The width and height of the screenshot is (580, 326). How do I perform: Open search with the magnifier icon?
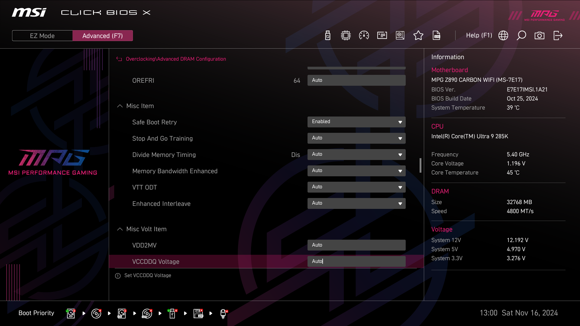coord(521,36)
